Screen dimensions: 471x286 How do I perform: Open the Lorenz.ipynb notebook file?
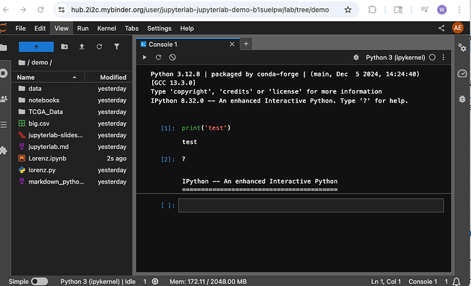coord(47,158)
